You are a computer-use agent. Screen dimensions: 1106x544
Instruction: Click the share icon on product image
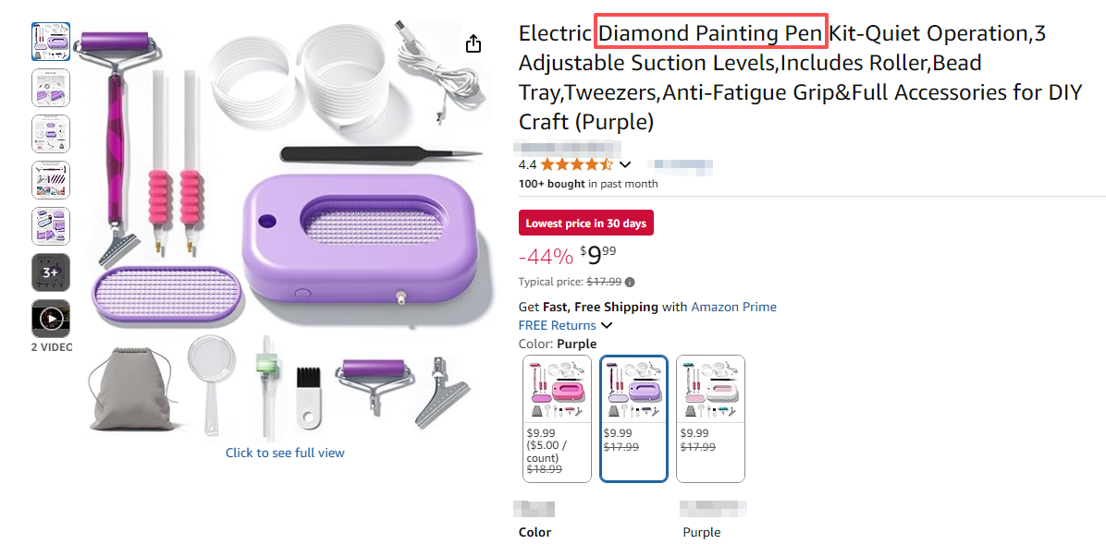pos(473,44)
